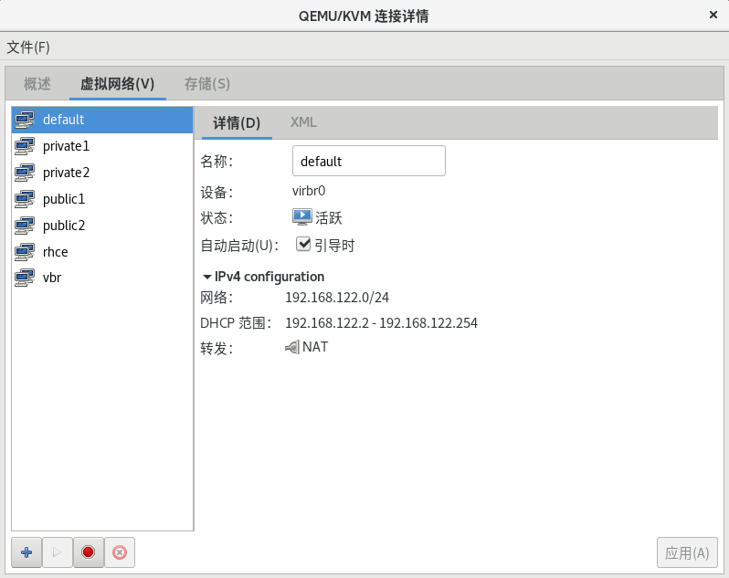
Task: Click the 名称 name input field
Action: (x=369, y=161)
